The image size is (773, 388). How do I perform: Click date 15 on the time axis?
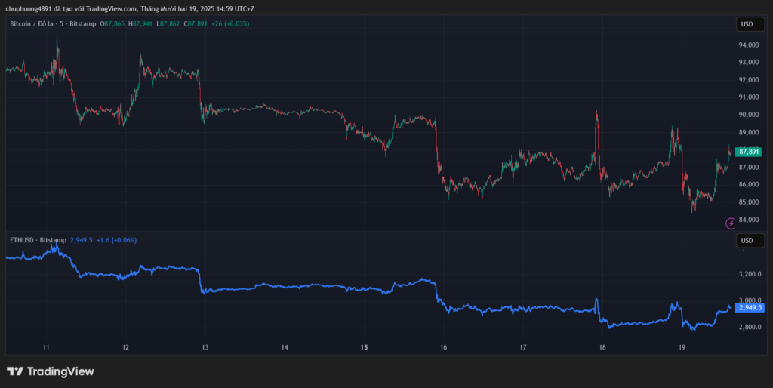point(364,348)
